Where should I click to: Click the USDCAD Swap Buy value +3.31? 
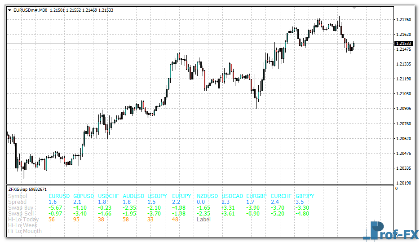228,208
